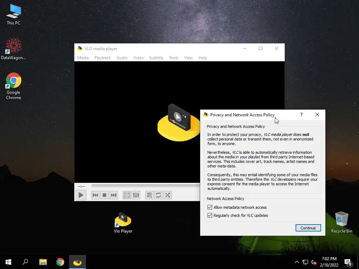Skip to next track button
359x269 pixels.
[114, 195]
